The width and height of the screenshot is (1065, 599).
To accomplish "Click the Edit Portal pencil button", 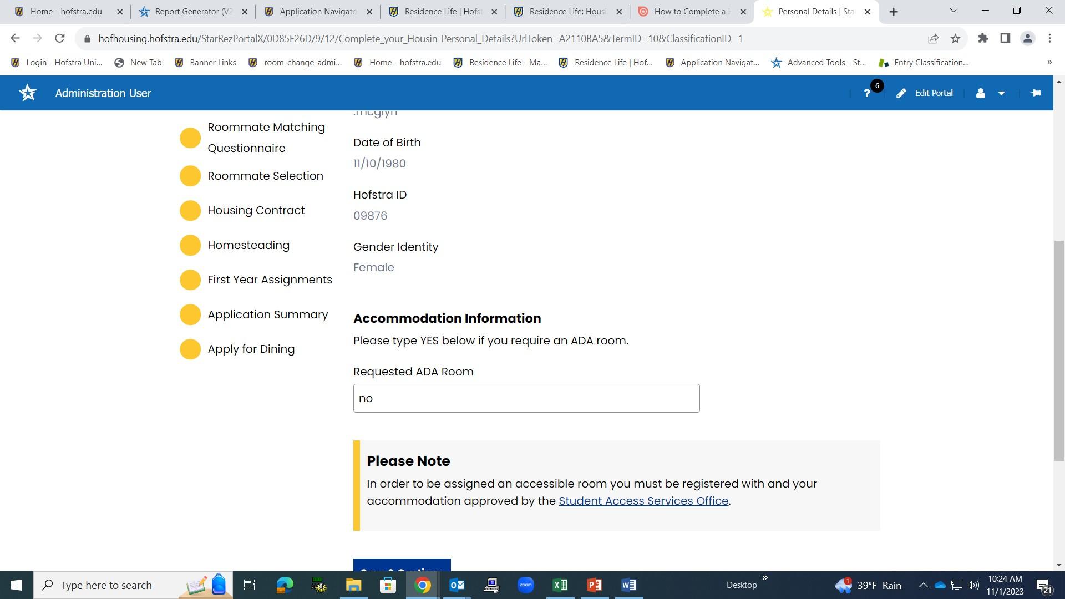I will tap(925, 93).
